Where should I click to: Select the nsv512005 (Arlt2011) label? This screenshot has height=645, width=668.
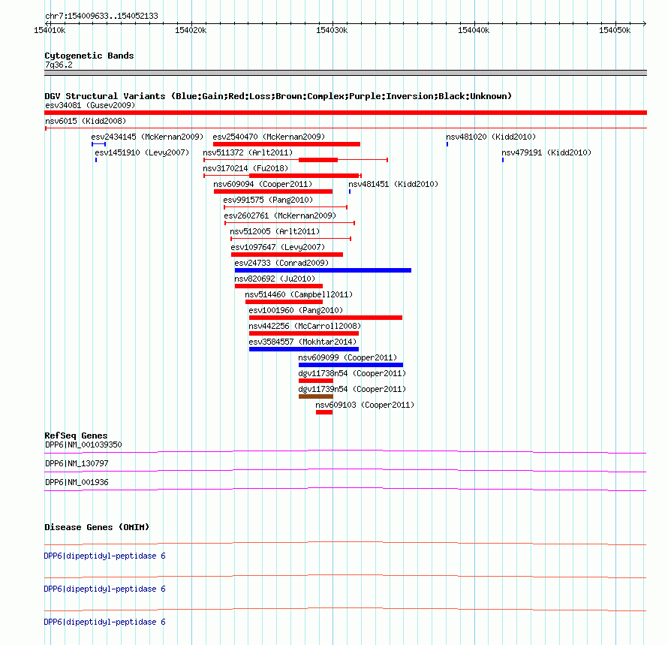coord(275,231)
